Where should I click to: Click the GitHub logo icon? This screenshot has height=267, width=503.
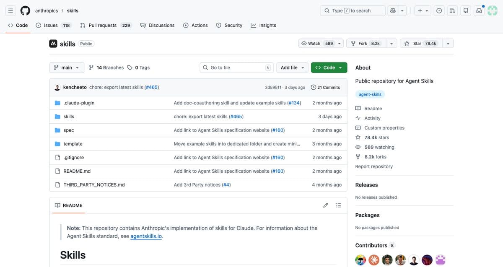click(x=25, y=11)
